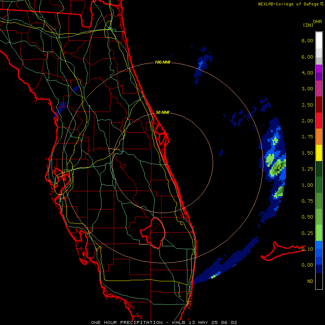This screenshot has height=325, width=325.
Task: Pick the yellow swatch beside 1.50
Action: (x=319, y=153)
